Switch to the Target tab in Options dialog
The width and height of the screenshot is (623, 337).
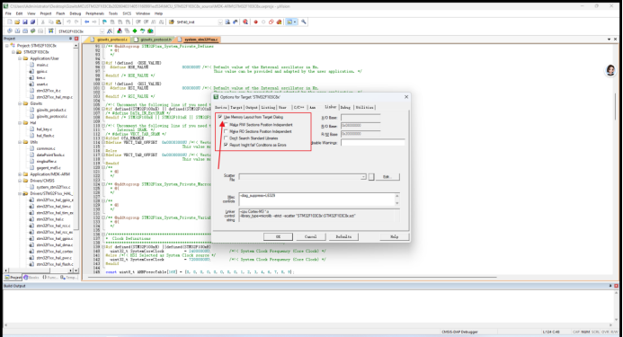pos(236,107)
